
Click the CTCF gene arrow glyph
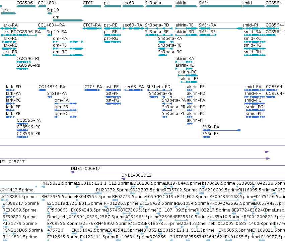[92, 6]
